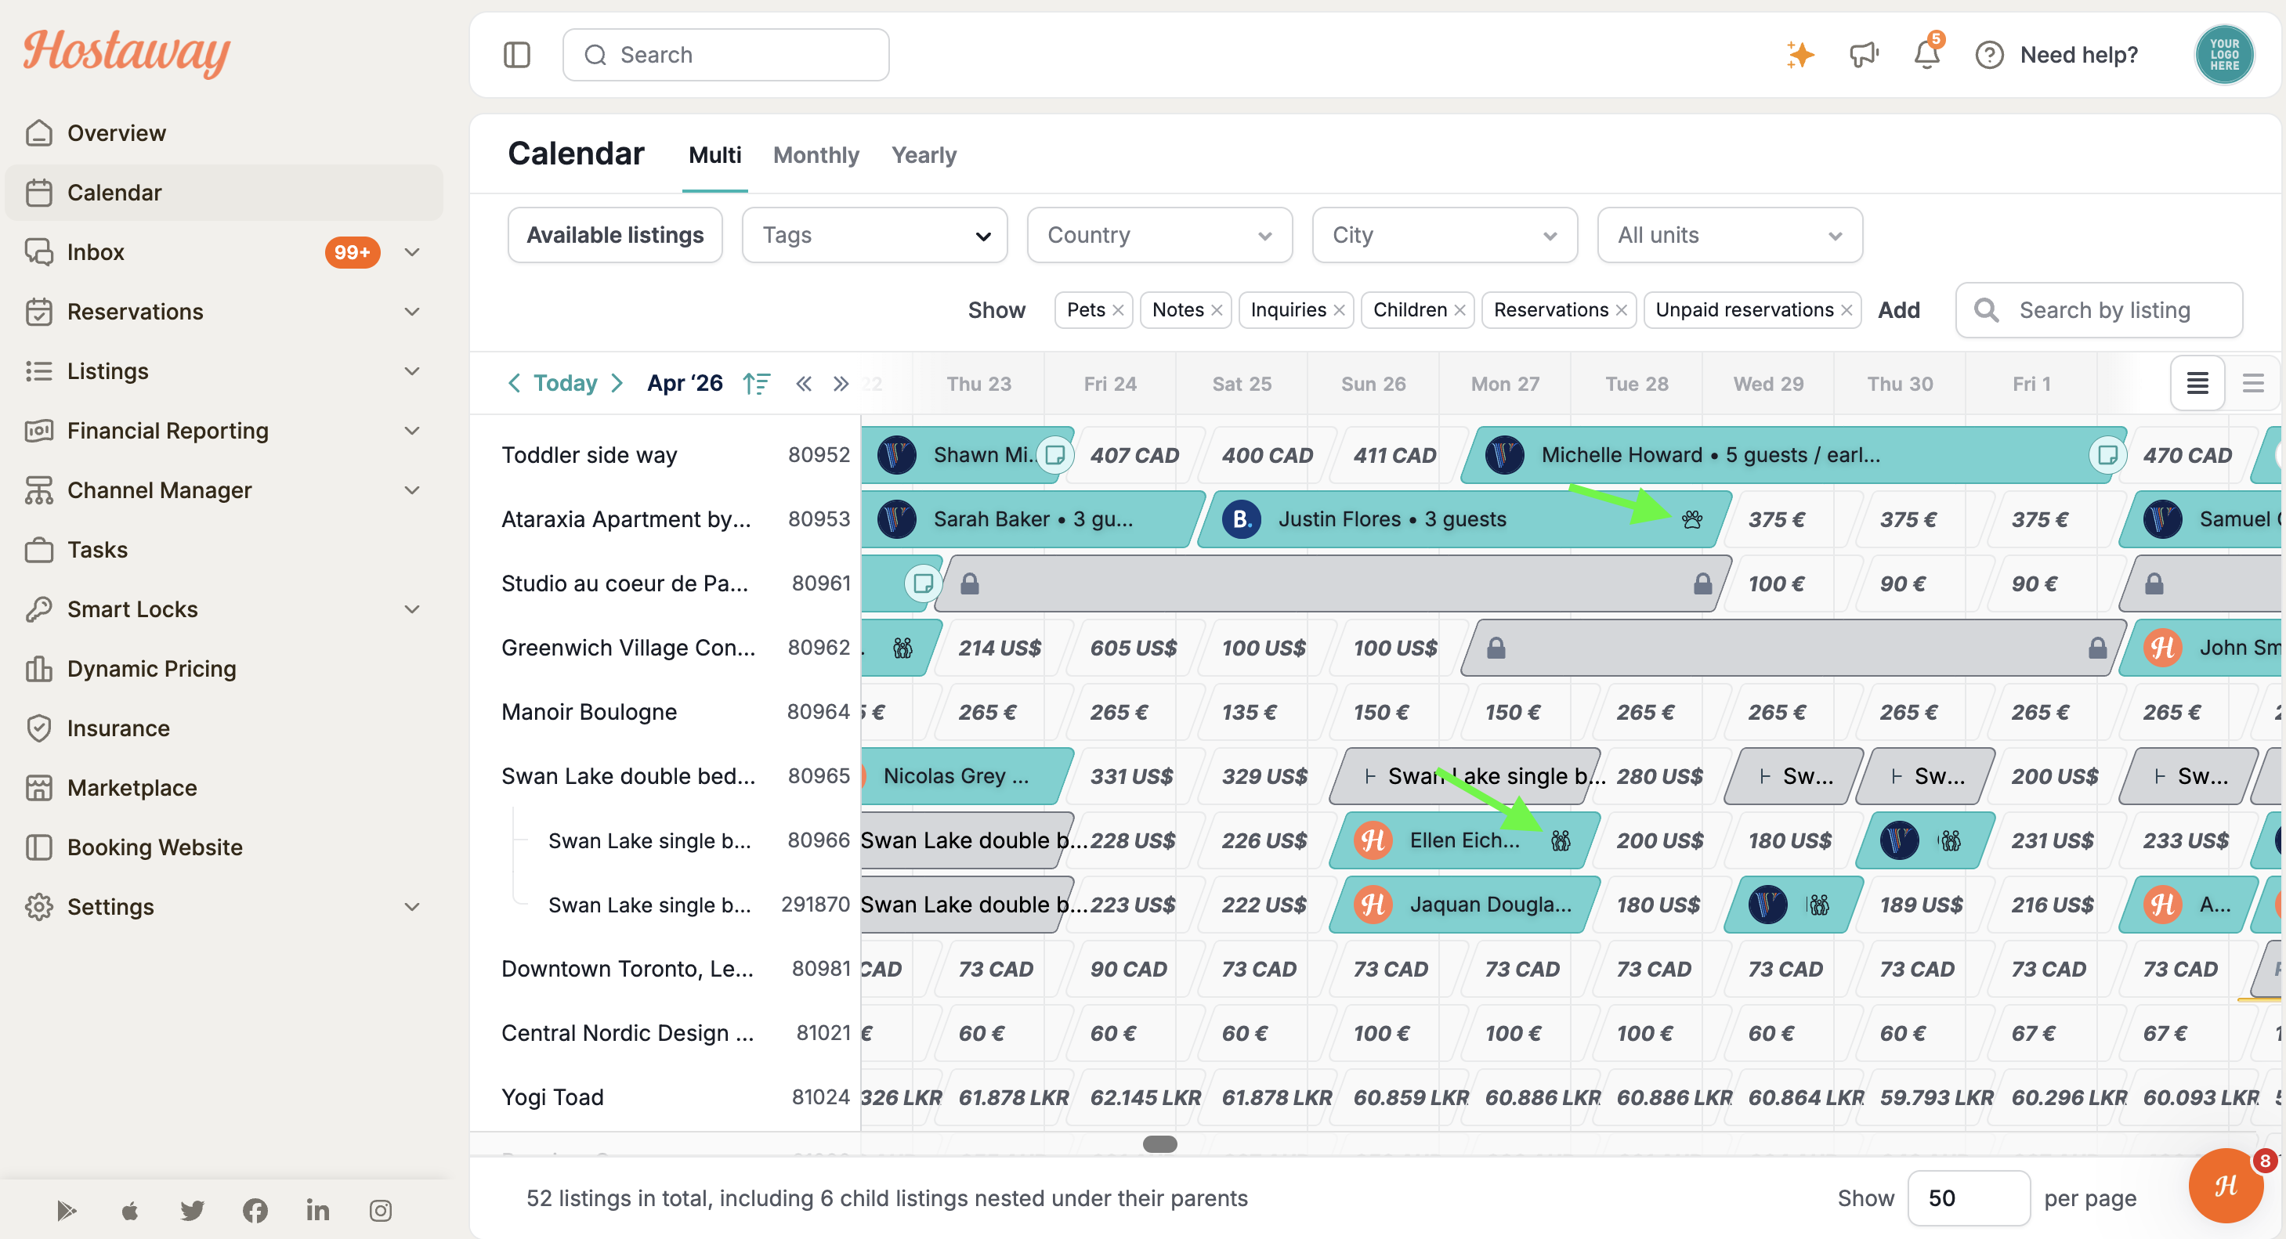Image resolution: width=2286 pixels, height=1239 pixels.
Task: Jump forward with the double-right arrows
Action: [841, 383]
